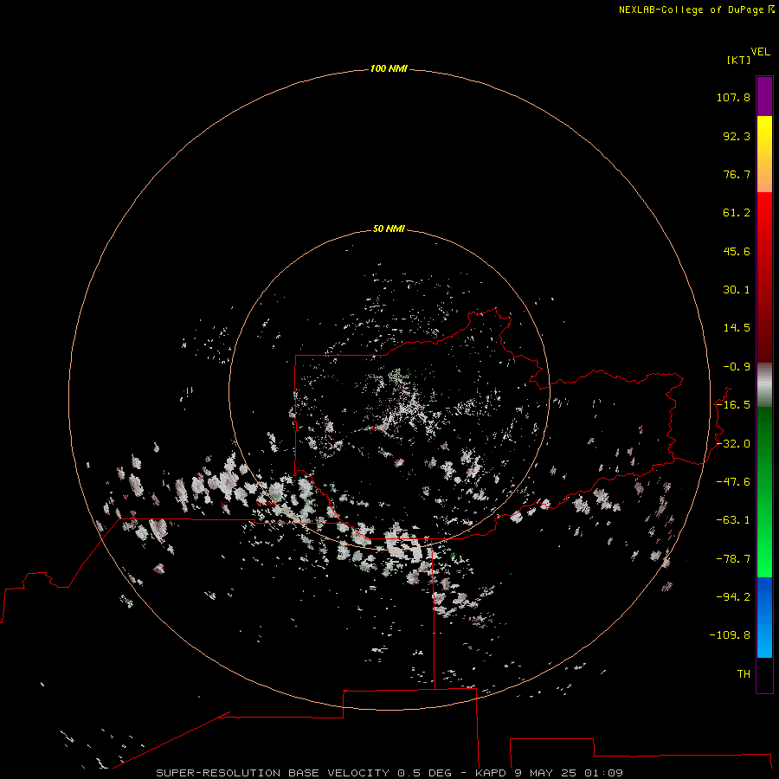This screenshot has height=779, width=779.
Task: Click the KAPD station identifier in caption
Action: pyautogui.click(x=491, y=773)
